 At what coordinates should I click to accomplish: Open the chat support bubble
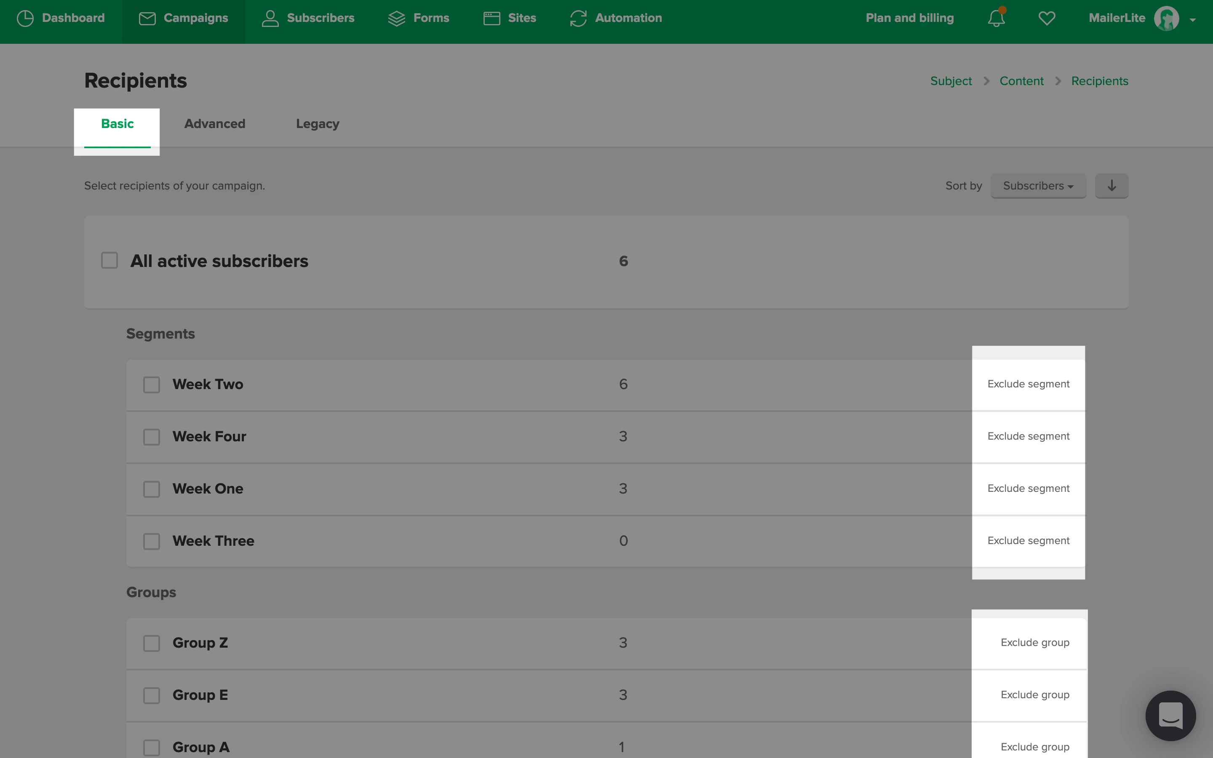point(1170,715)
